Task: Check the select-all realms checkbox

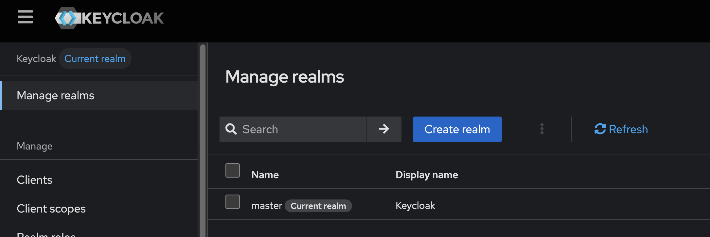Action: [233, 170]
